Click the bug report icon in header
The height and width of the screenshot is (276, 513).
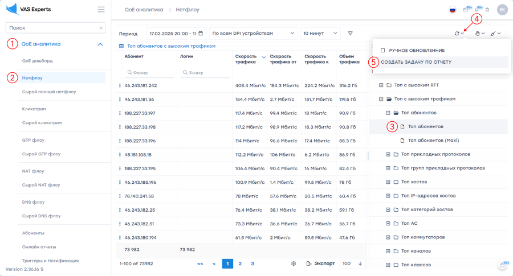pos(487,10)
